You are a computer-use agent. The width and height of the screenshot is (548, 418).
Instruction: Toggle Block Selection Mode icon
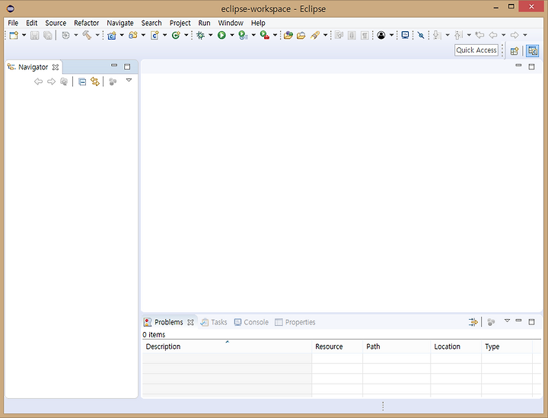coord(352,35)
